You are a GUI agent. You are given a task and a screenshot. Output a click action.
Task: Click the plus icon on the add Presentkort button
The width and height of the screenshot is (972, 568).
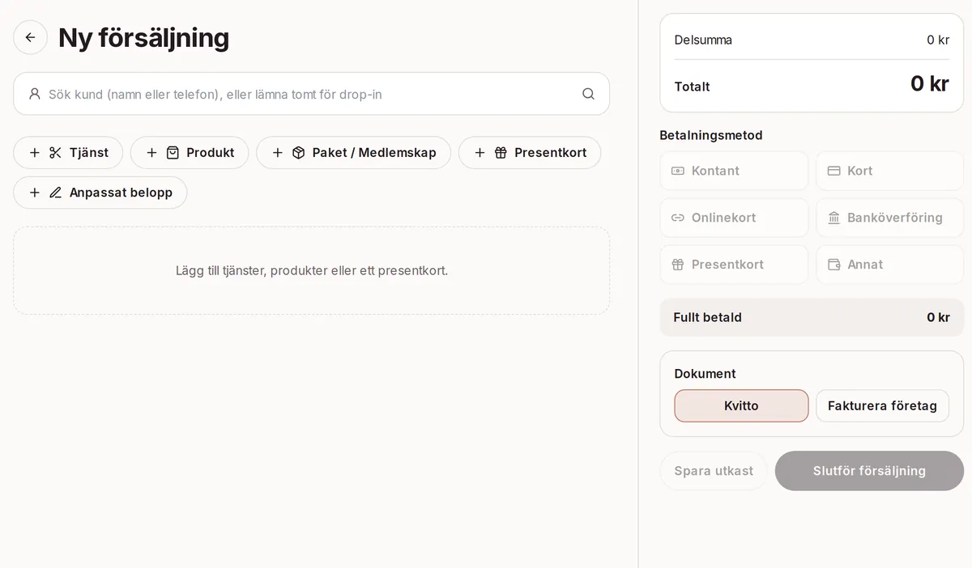[480, 153]
